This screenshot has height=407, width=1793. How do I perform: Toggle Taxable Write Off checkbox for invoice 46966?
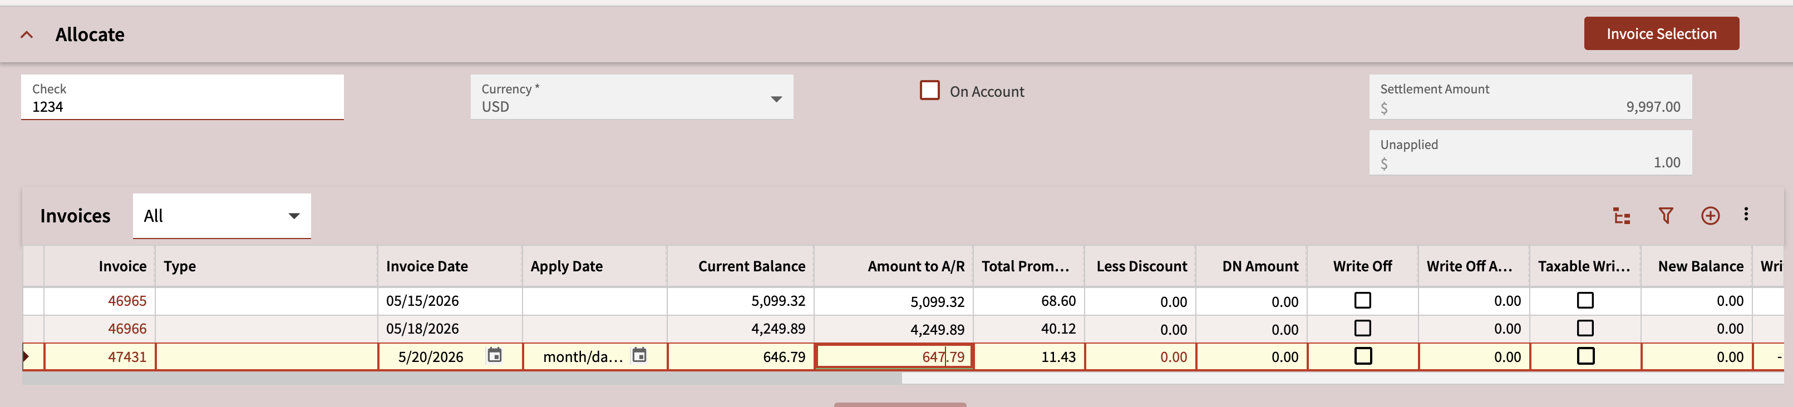point(1585,327)
